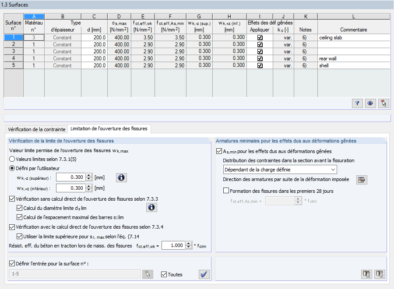Apply settings with blue checkmark button

pos(204,274)
